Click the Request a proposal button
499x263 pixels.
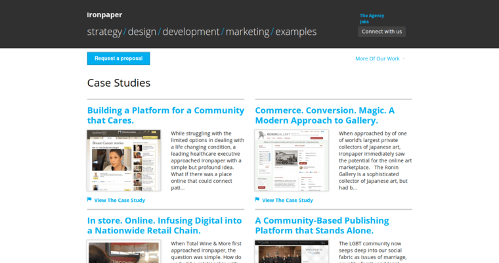click(118, 59)
